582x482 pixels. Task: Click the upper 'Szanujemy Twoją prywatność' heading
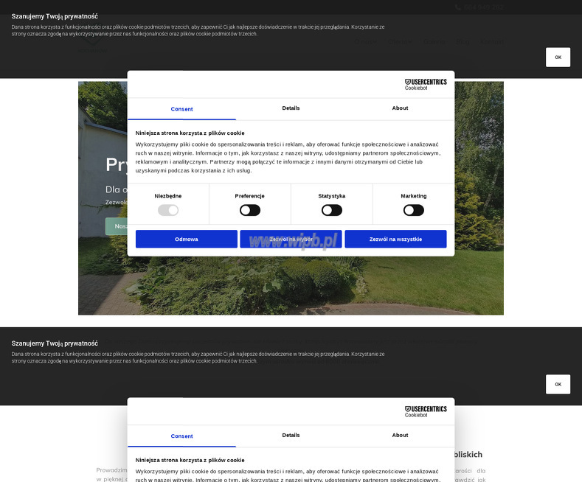(55, 16)
